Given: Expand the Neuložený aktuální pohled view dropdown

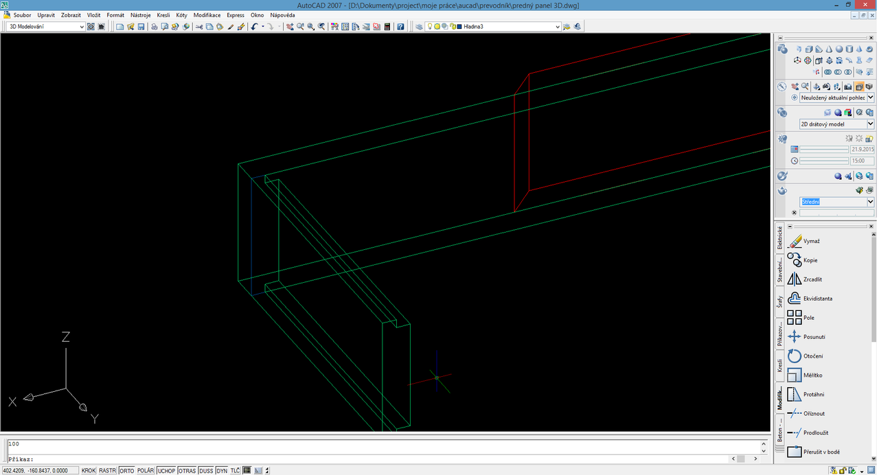Looking at the screenshot, I should tap(837, 97).
